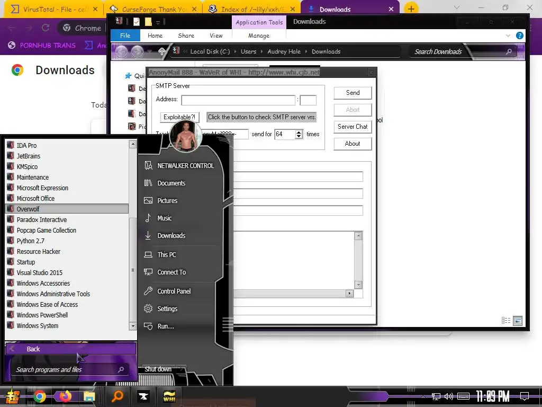This screenshot has width=542, height=407.
Task: Click Back in the programs list
Action: (71, 349)
